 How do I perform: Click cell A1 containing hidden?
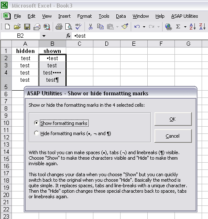(x=25, y=51)
